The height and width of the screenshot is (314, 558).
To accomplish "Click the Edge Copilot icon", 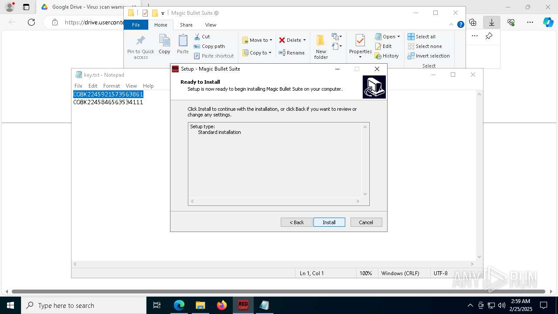I will pyautogui.click(x=548, y=22).
